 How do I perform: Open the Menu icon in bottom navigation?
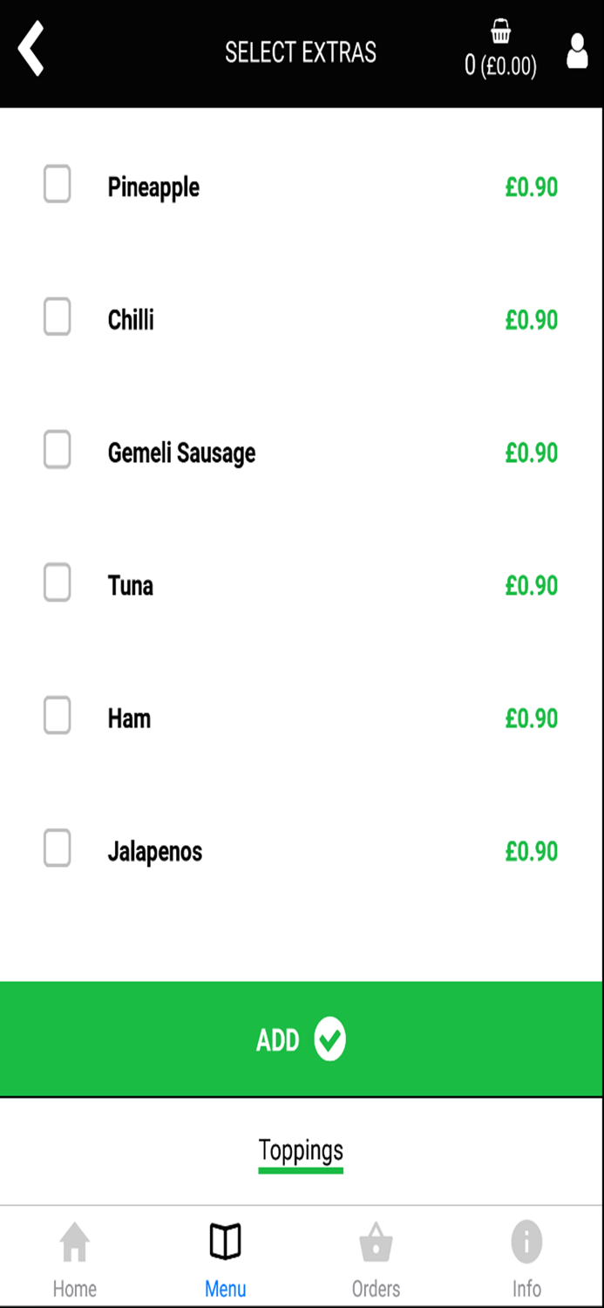coord(226,1241)
